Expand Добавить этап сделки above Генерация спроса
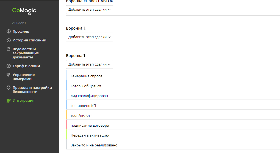The image size is (280, 153). click(x=90, y=64)
